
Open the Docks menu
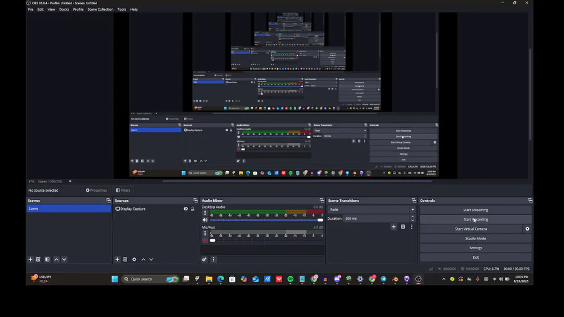click(64, 9)
